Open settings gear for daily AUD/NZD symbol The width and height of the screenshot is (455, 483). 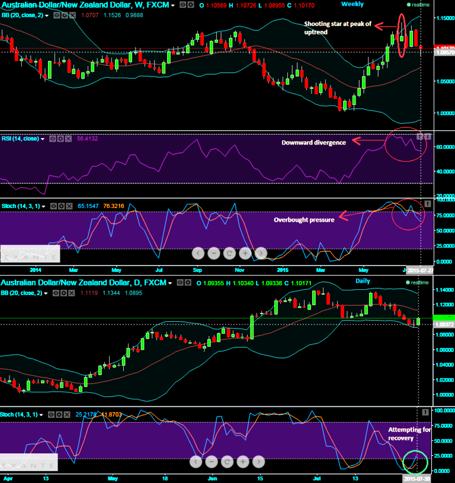tap(188, 283)
